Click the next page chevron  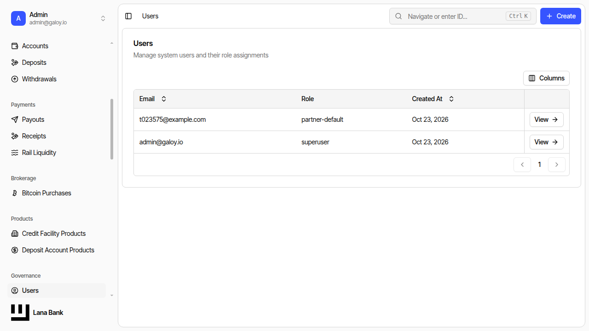(557, 165)
